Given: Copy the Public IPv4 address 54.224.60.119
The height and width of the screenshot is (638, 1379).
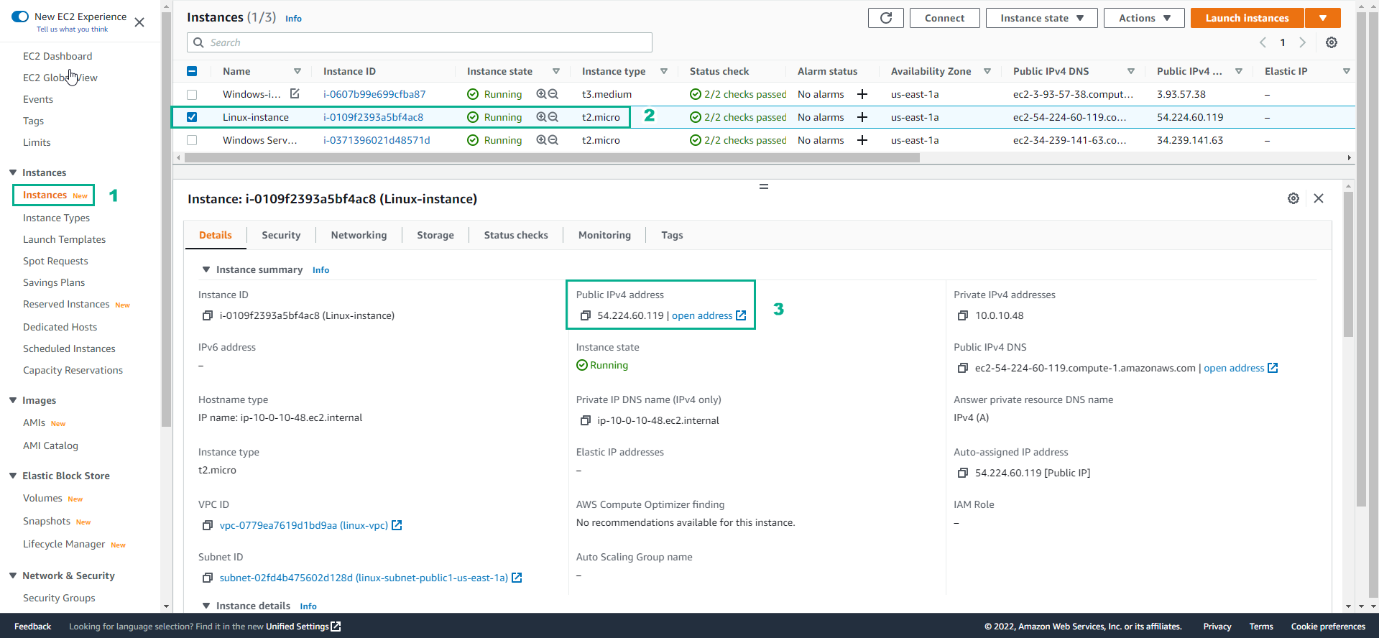Looking at the screenshot, I should [585, 315].
